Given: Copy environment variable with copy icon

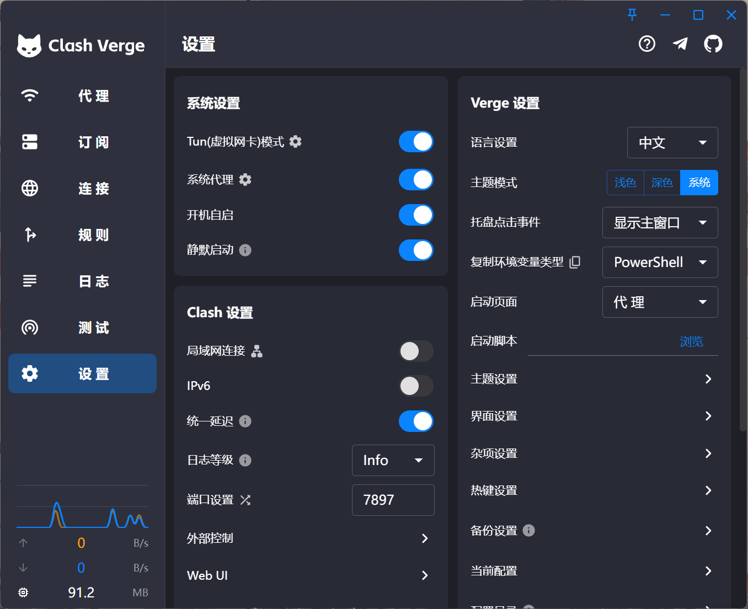Looking at the screenshot, I should click(x=575, y=262).
